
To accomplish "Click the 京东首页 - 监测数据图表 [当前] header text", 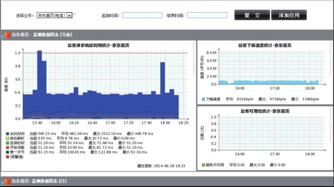I will (x=42, y=35).
